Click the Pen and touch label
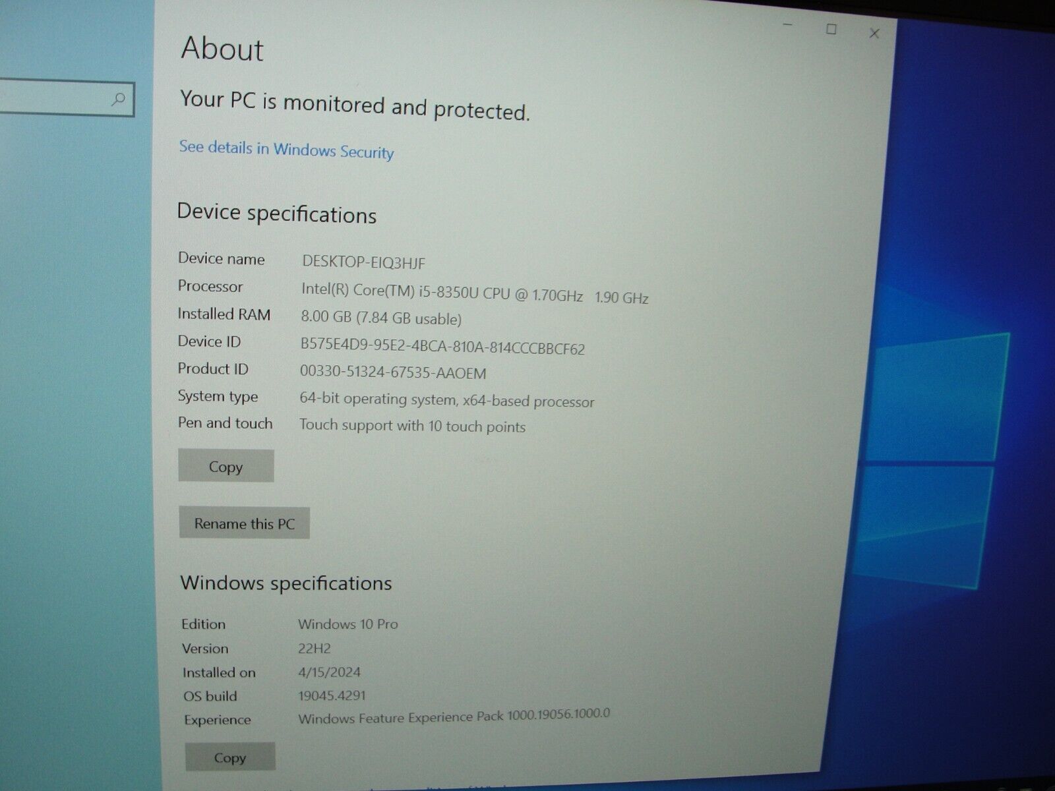Screen dimensions: 1055x791 click(x=226, y=423)
